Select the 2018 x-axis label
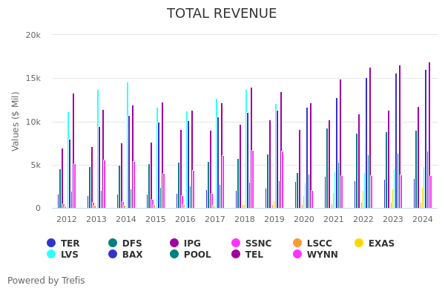 (245, 220)
